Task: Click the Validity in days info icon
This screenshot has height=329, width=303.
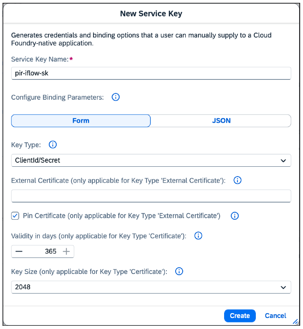Action: (198, 236)
